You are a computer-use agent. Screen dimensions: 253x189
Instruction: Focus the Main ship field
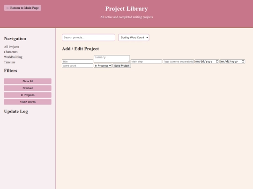click(x=146, y=62)
